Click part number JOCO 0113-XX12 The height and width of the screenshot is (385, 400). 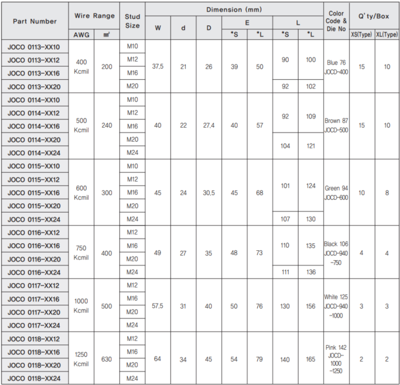point(35,60)
